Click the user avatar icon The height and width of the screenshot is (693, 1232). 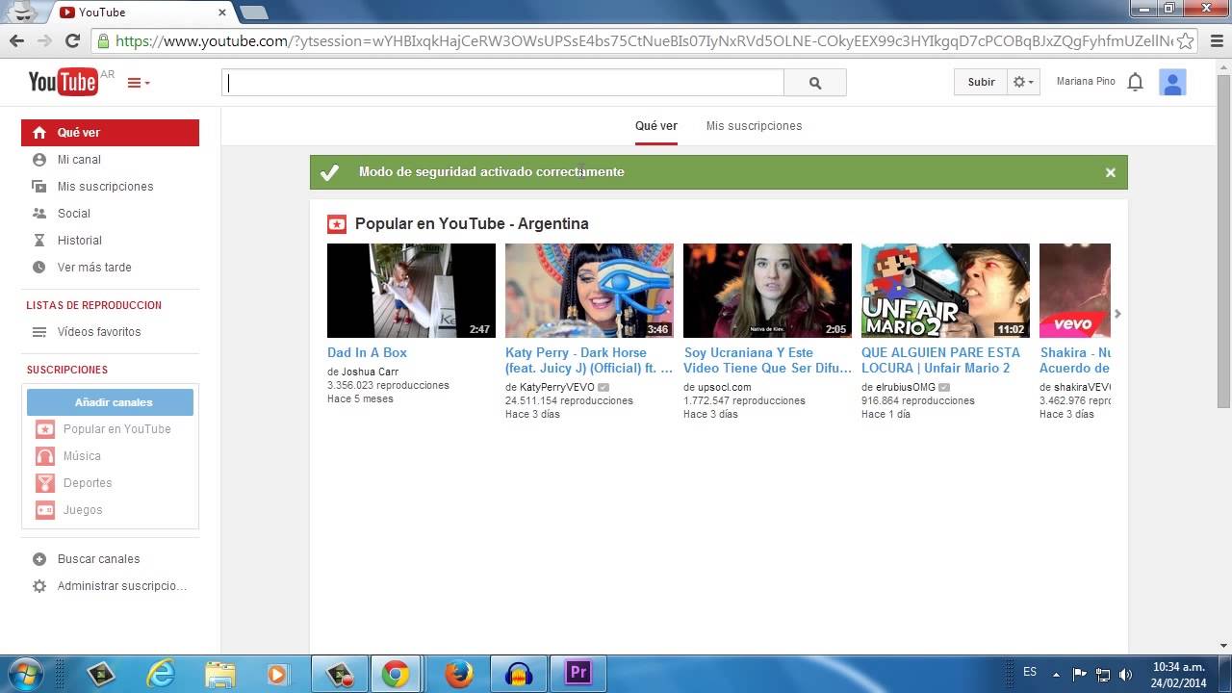coord(1172,83)
